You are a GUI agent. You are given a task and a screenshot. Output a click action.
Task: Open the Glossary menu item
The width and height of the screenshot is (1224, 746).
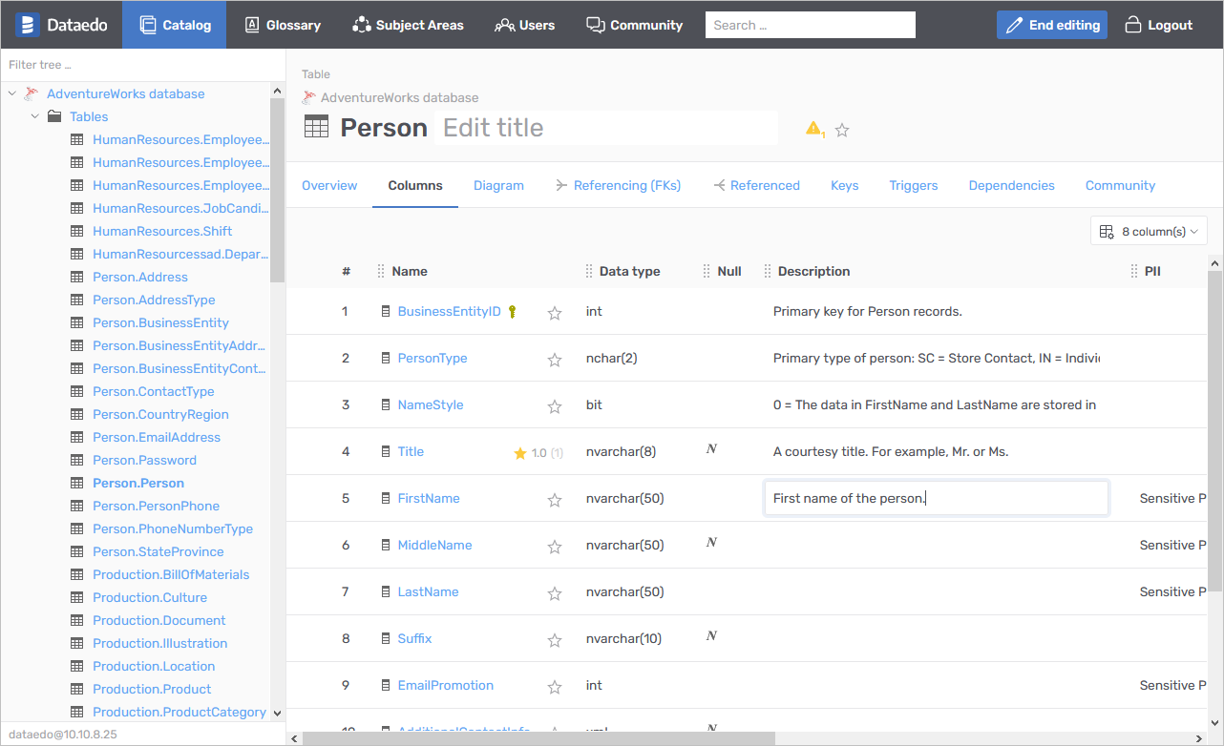click(x=283, y=25)
